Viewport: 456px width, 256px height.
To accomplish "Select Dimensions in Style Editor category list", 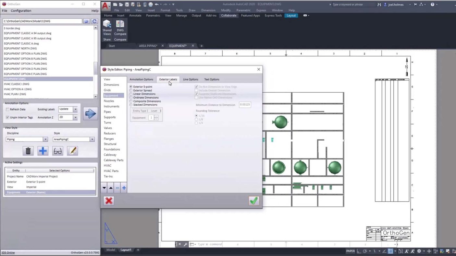I will (111, 85).
